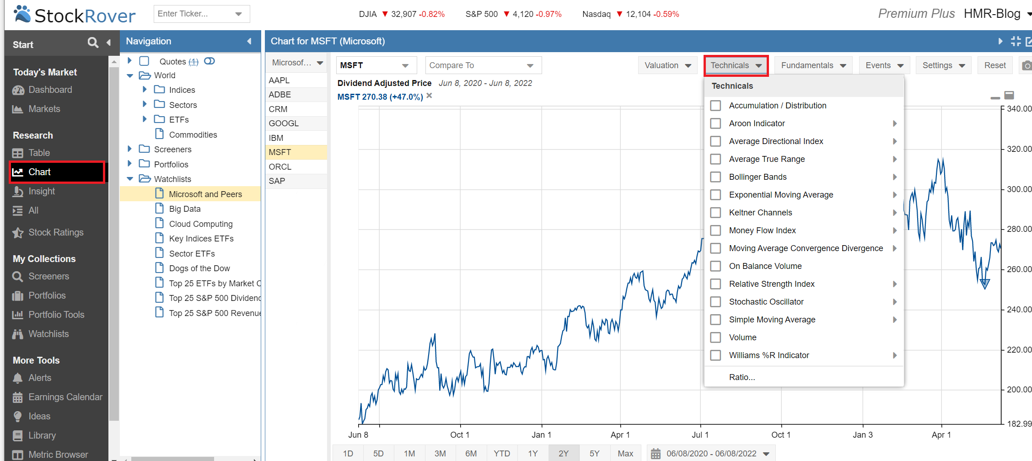Switch to the Max time period tab
This screenshot has height=461, width=1032.
tap(625, 454)
